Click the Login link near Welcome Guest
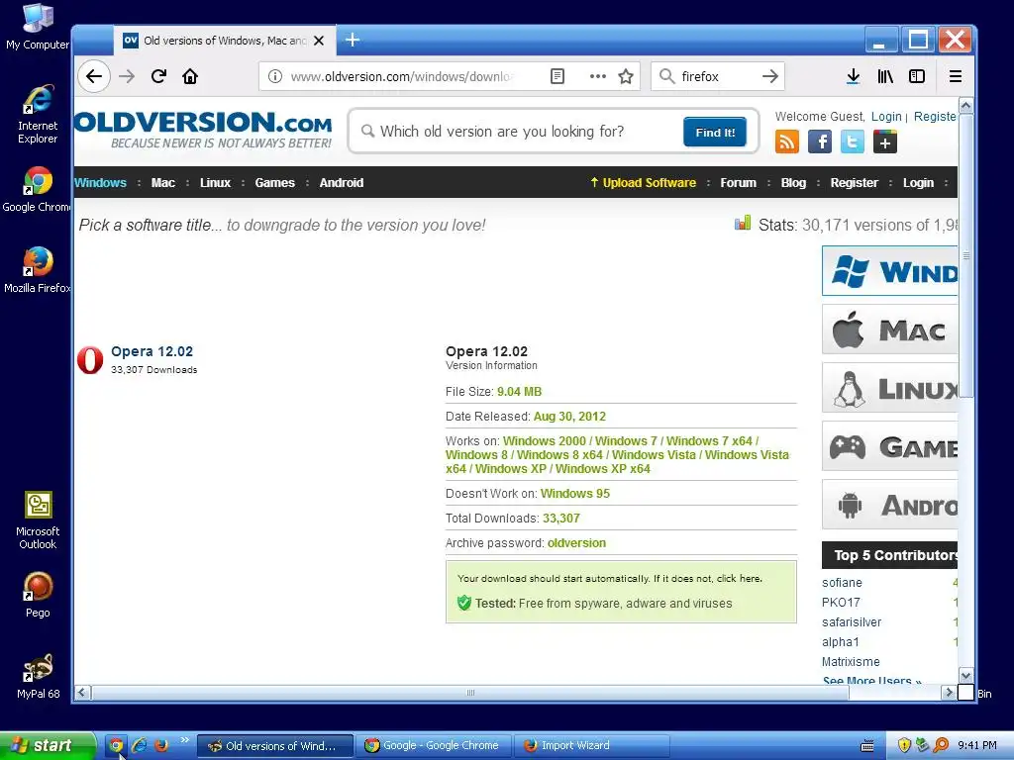The width and height of the screenshot is (1014, 760). [886, 117]
